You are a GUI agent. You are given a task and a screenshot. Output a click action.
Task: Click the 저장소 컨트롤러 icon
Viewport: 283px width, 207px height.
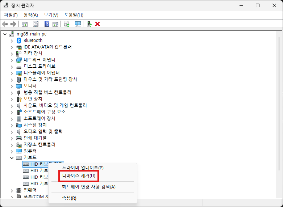coord(19,144)
